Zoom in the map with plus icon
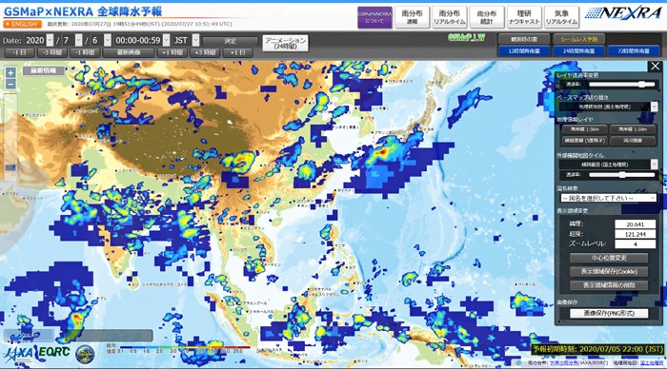The image size is (667, 369). click(10, 72)
